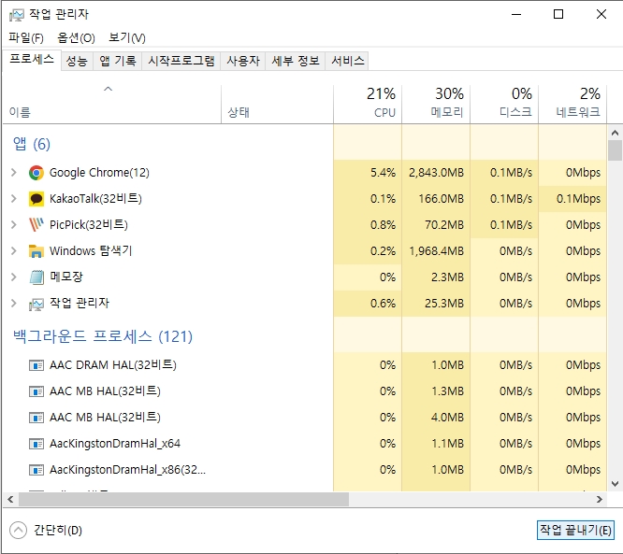The height and width of the screenshot is (554, 623).
Task: Click the 작업 끝내기(E) button
Action: pos(575,530)
